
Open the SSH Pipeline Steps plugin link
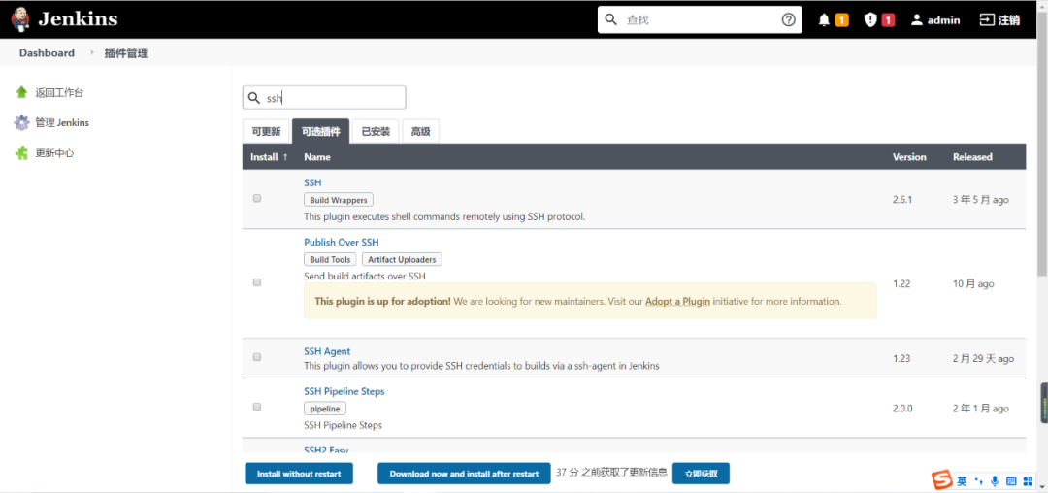click(x=344, y=391)
